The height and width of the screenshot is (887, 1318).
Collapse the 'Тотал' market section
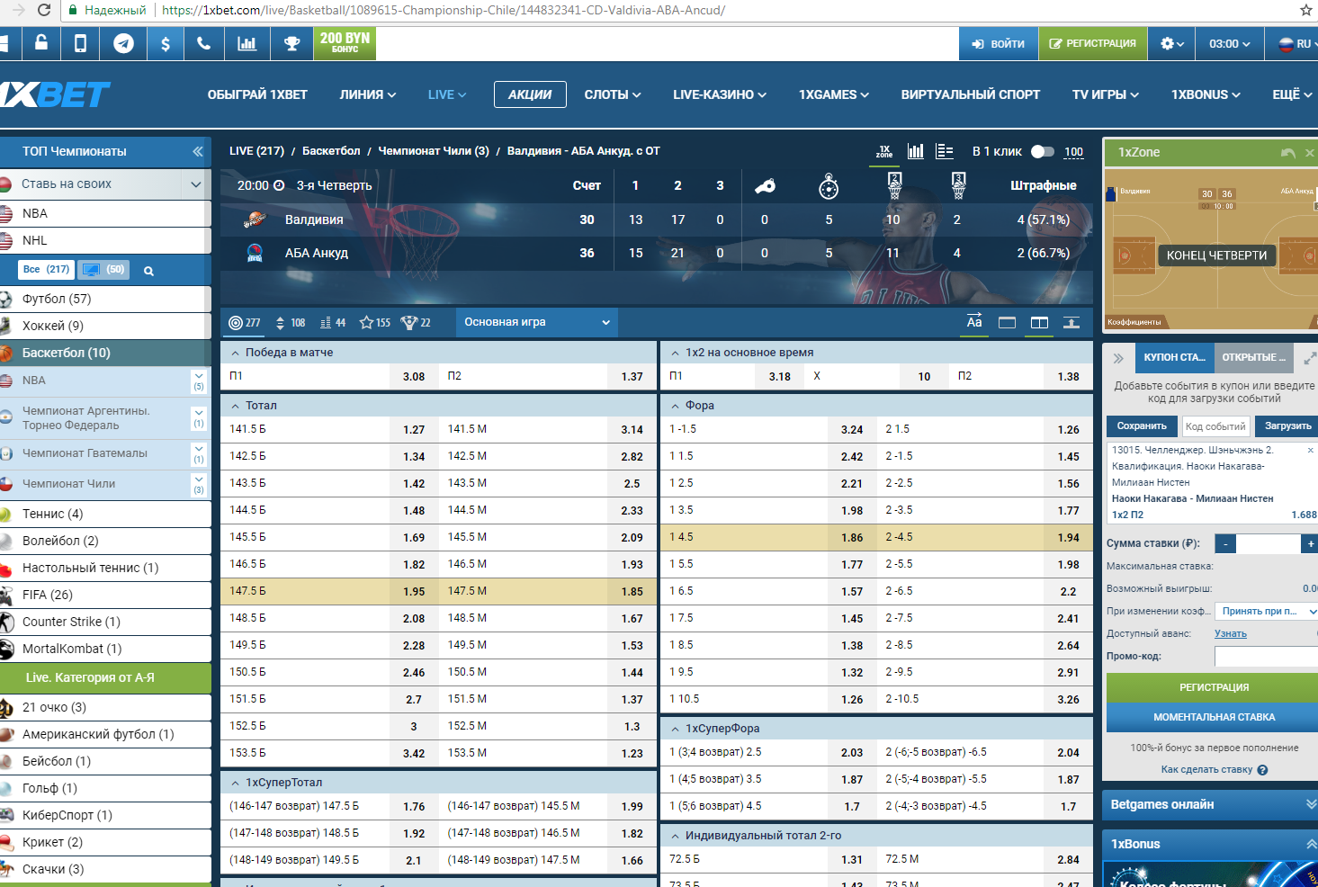click(235, 406)
